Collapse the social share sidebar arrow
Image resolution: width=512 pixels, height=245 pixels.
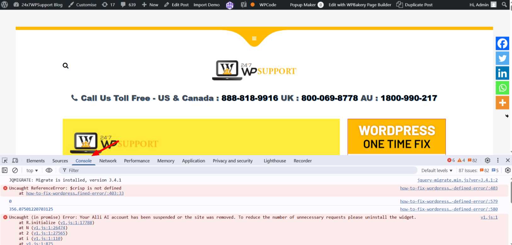tap(507, 116)
